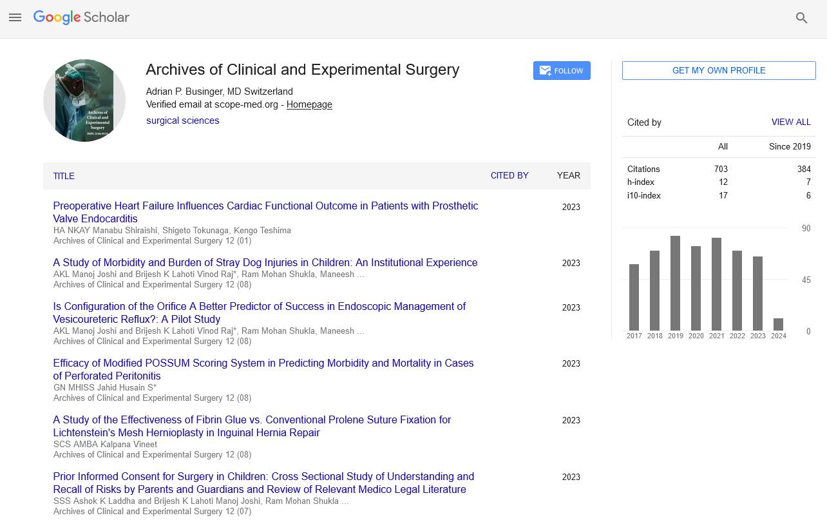827x520 pixels.
Task: Open the surgical sciences interest link
Action: (x=183, y=120)
